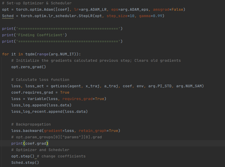The image size is (225, 167).
Task: Click the 'Set-up Optimizer & Scheduler' comment
Action: click(37, 3)
